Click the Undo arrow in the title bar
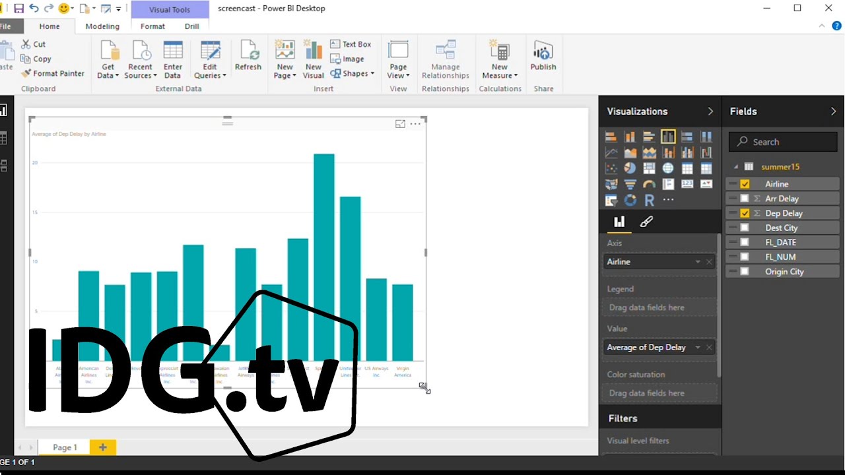This screenshot has width=845, height=475. [34, 9]
